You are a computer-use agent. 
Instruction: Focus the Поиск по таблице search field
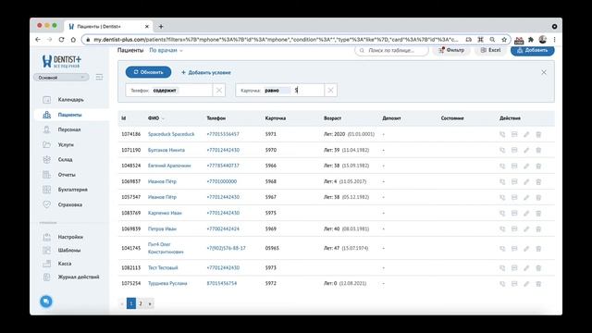click(391, 50)
